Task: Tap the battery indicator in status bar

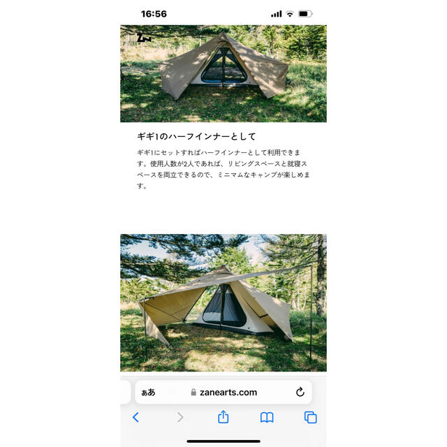Action: 305,14
